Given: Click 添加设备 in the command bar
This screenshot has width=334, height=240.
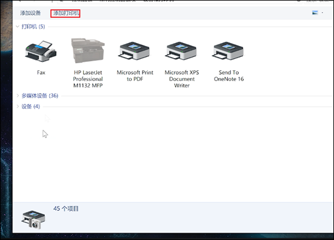Looking at the screenshot, I should click(x=30, y=13).
